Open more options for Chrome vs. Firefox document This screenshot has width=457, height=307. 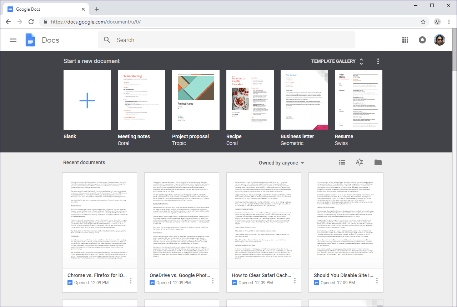(x=131, y=280)
